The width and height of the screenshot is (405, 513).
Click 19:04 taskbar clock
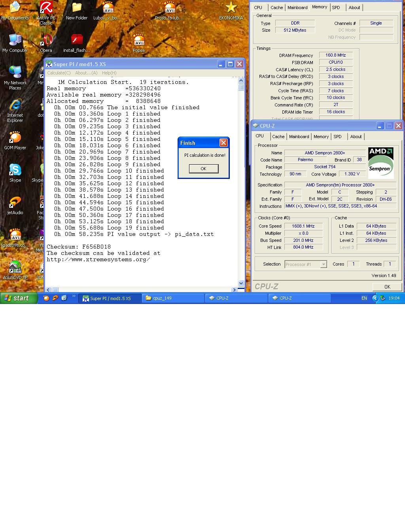coord(394,298)
